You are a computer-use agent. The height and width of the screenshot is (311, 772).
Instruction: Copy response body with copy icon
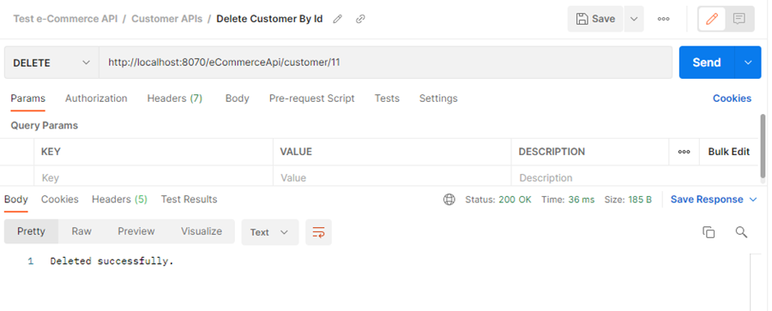709,232
